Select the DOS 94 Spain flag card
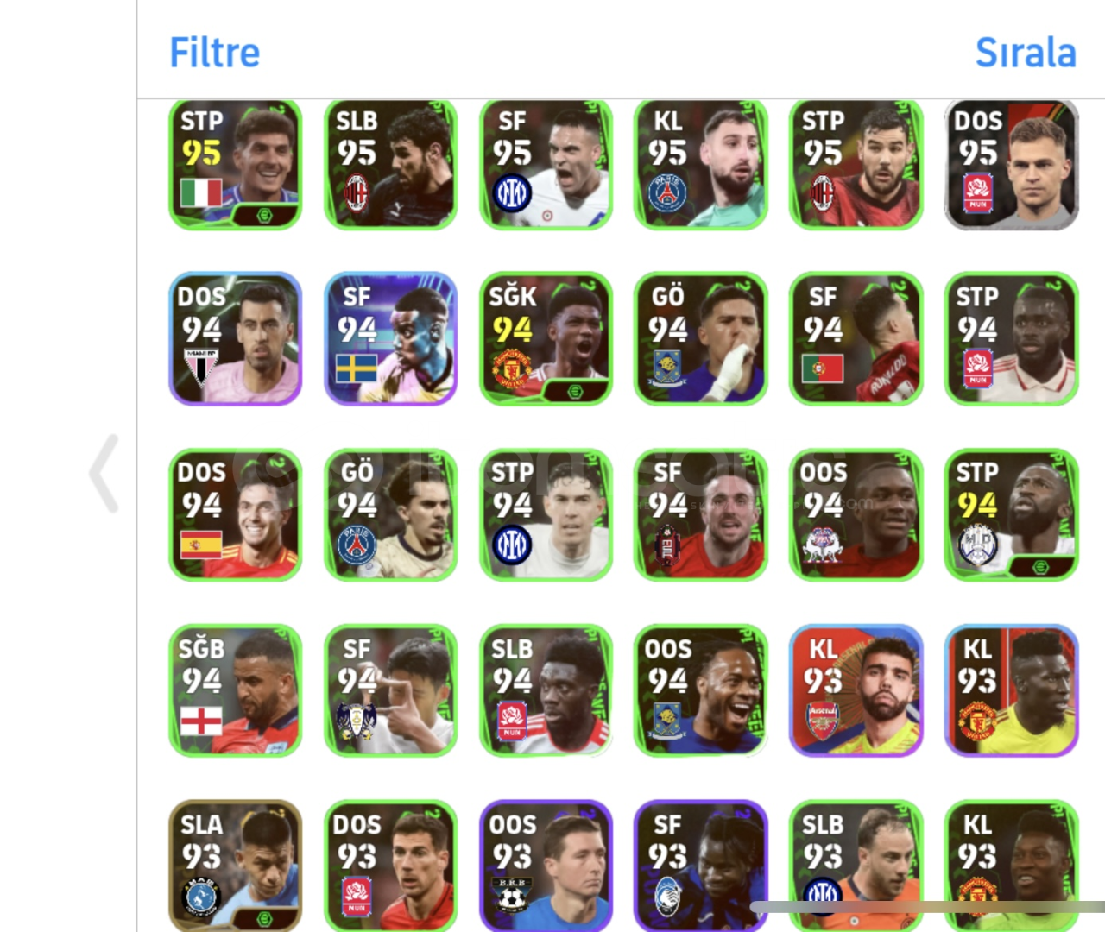The width and height of the screenshot is (1105, 932). (235, 514)
